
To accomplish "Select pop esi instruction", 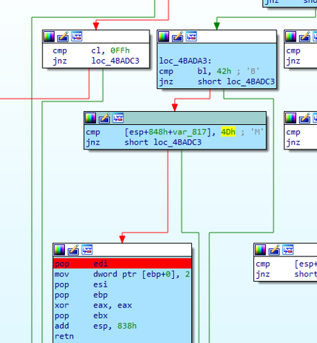I will pyautogui.click(x=81, y=285).
